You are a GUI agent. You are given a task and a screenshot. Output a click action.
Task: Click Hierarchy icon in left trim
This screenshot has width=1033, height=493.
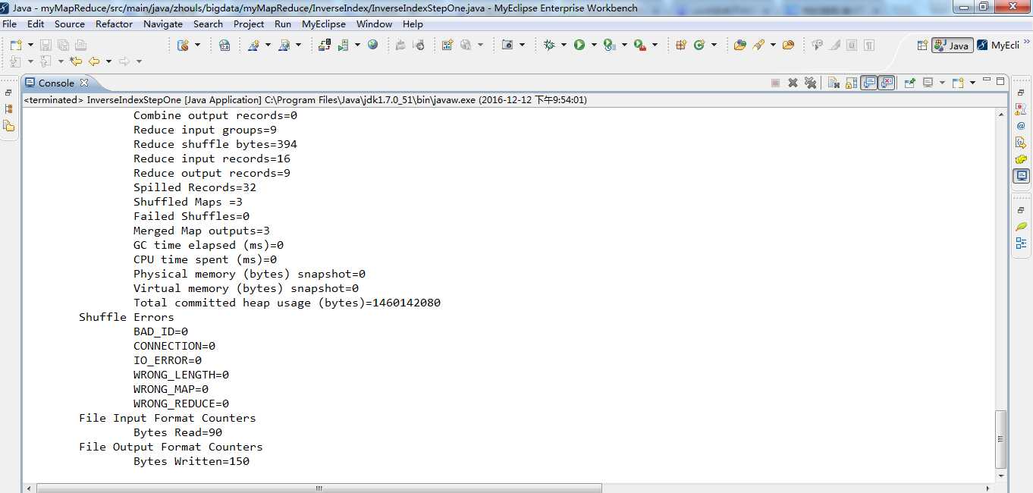coord(9,109)
